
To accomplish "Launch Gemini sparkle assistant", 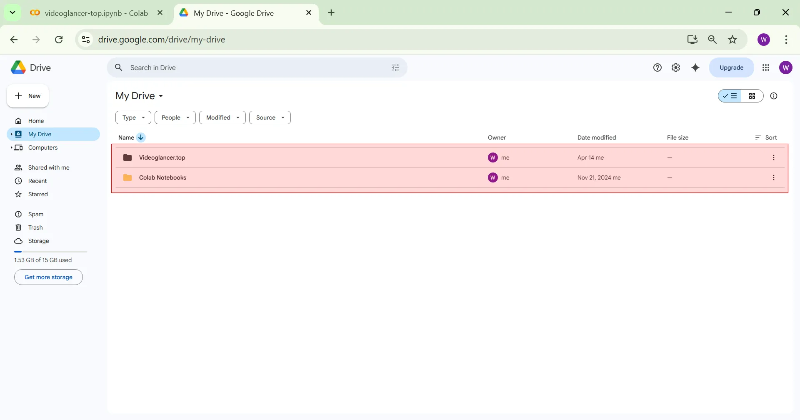I will [695, 67].
